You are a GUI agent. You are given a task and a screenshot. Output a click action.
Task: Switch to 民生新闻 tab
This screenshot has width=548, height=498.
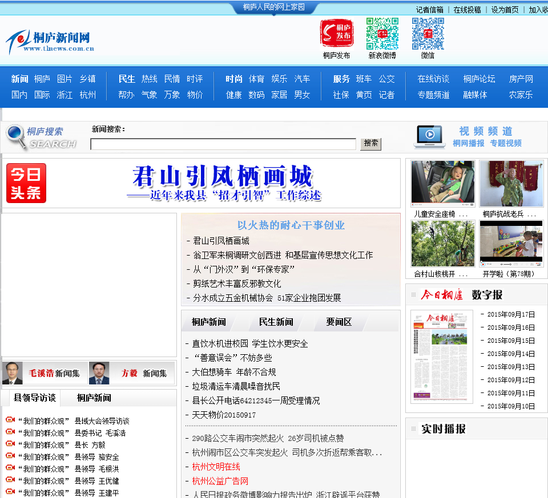[x=276, y=322]
